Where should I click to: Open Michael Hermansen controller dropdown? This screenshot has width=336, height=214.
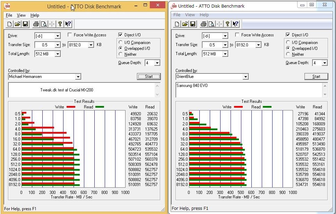coord(78,77)
